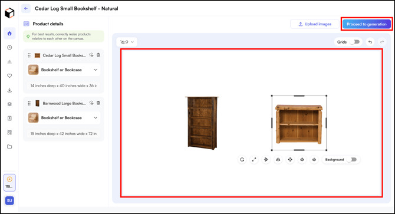This screenshot has height=214, width=395.
Task: Click the bottom-right resize handle of selected object
Action: 327,150
